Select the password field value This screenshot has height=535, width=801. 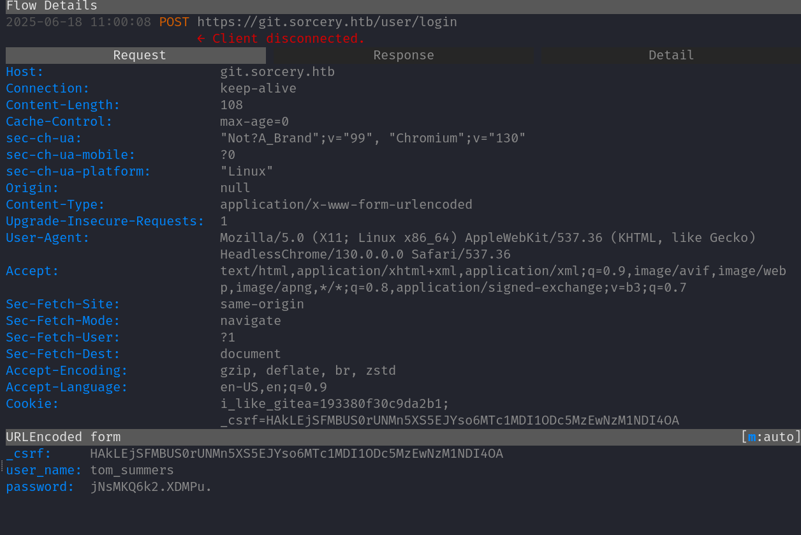coord(151,486)
